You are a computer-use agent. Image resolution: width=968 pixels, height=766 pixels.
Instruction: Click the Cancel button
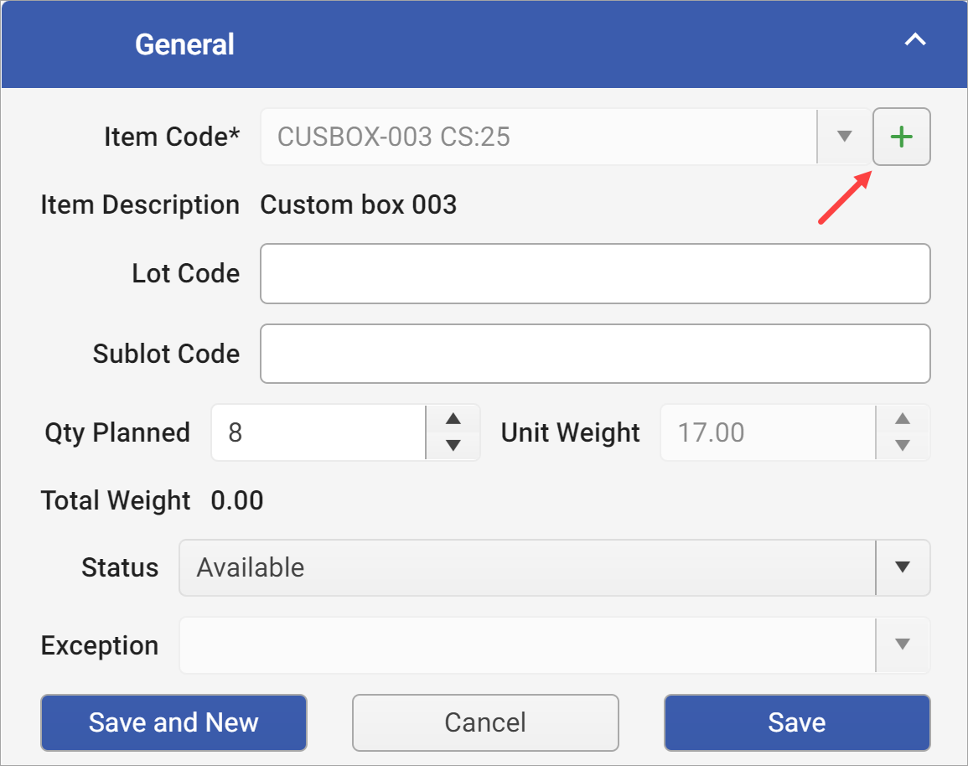click(484, 722)
